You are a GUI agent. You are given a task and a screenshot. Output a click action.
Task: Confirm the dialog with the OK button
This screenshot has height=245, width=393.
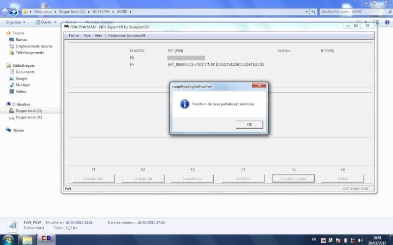(x=250, y=125)
